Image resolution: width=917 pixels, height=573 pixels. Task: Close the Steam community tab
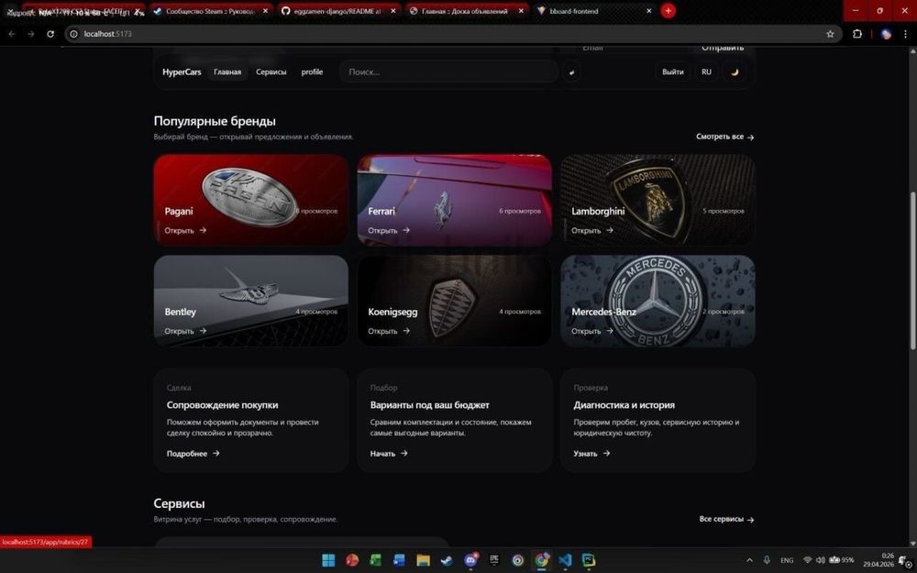click(x=265, y=10)
